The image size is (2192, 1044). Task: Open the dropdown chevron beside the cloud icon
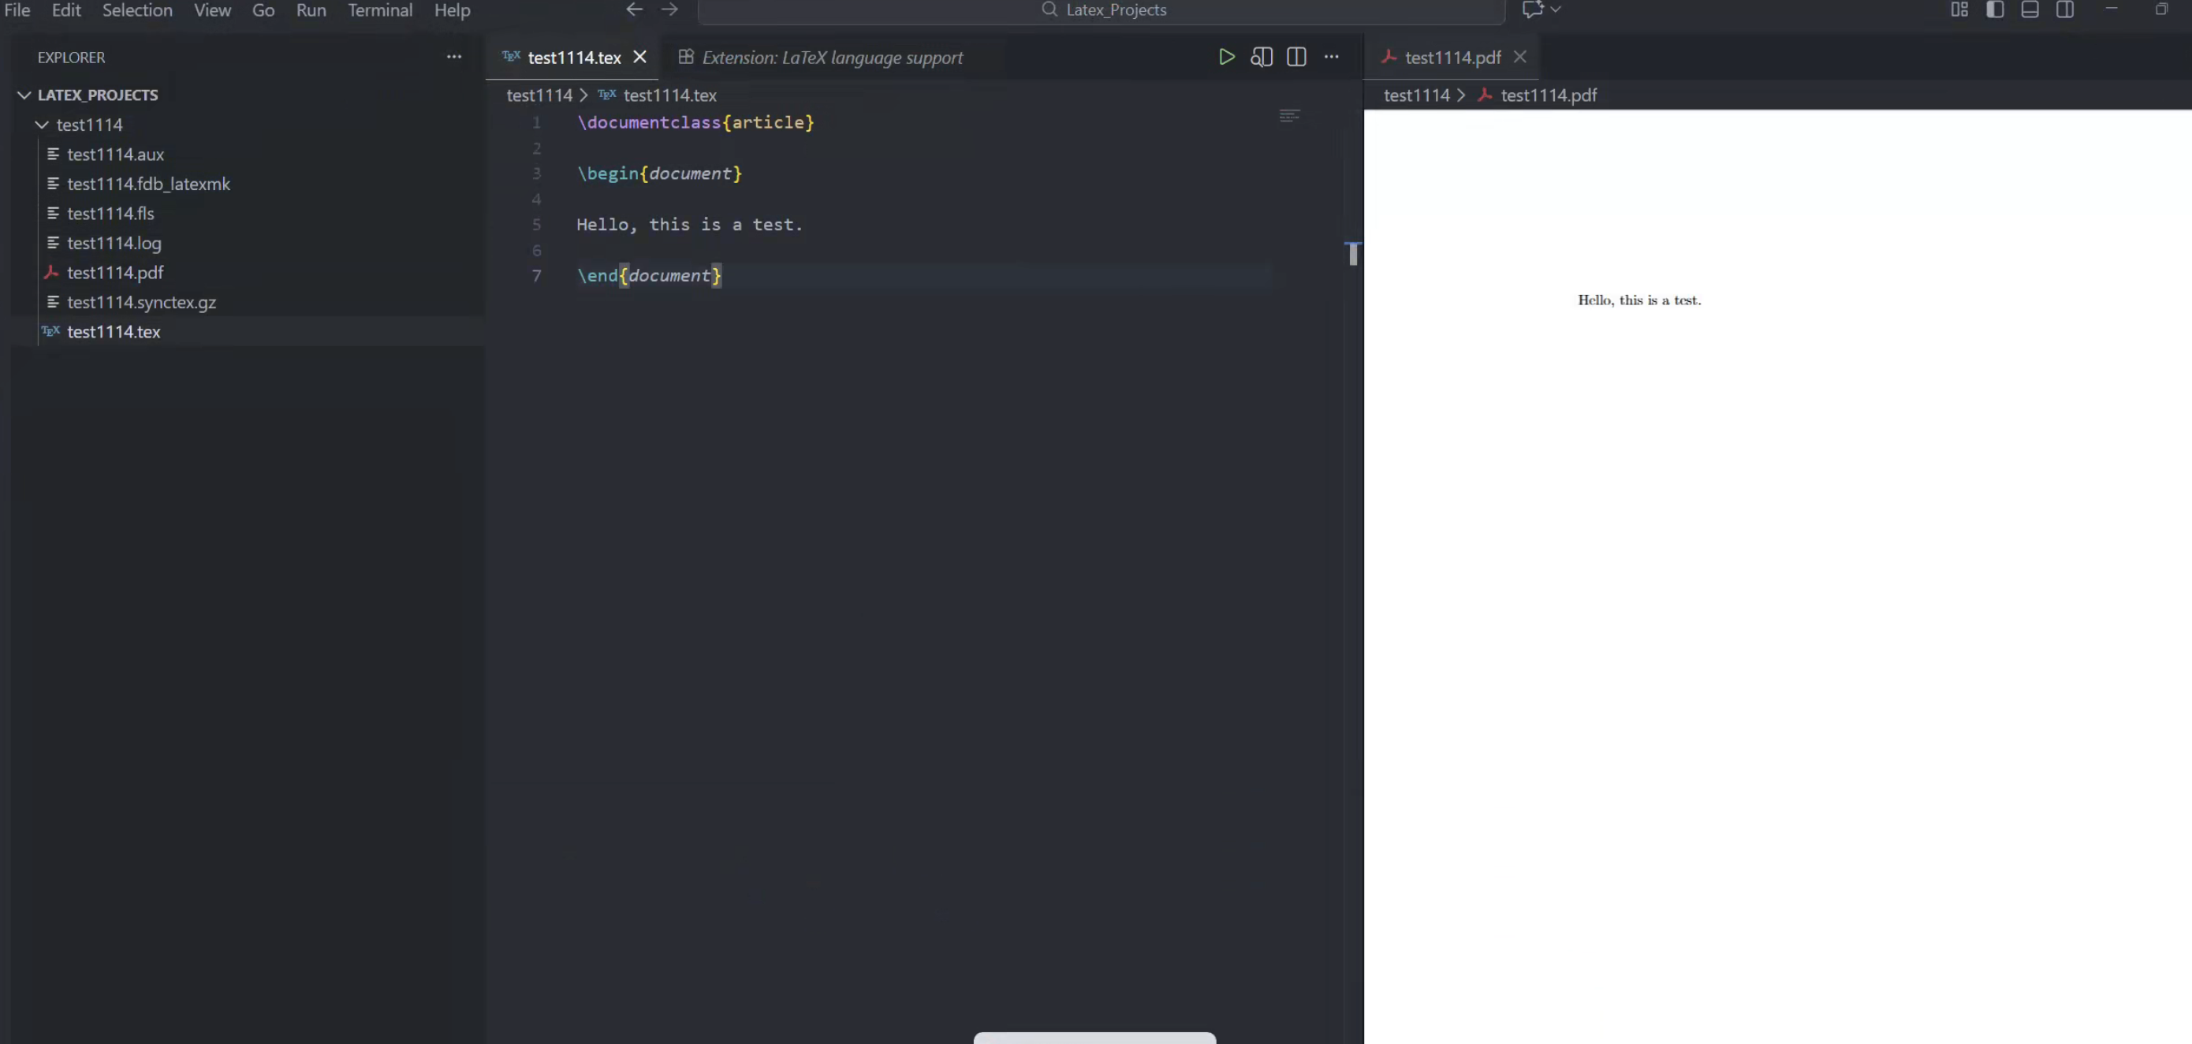[x=1557, y=9]
